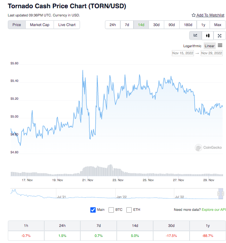The image size is (226, 243).
Task: Enable the BTC comparison checkbox
Action: click(x=111, y=210)
